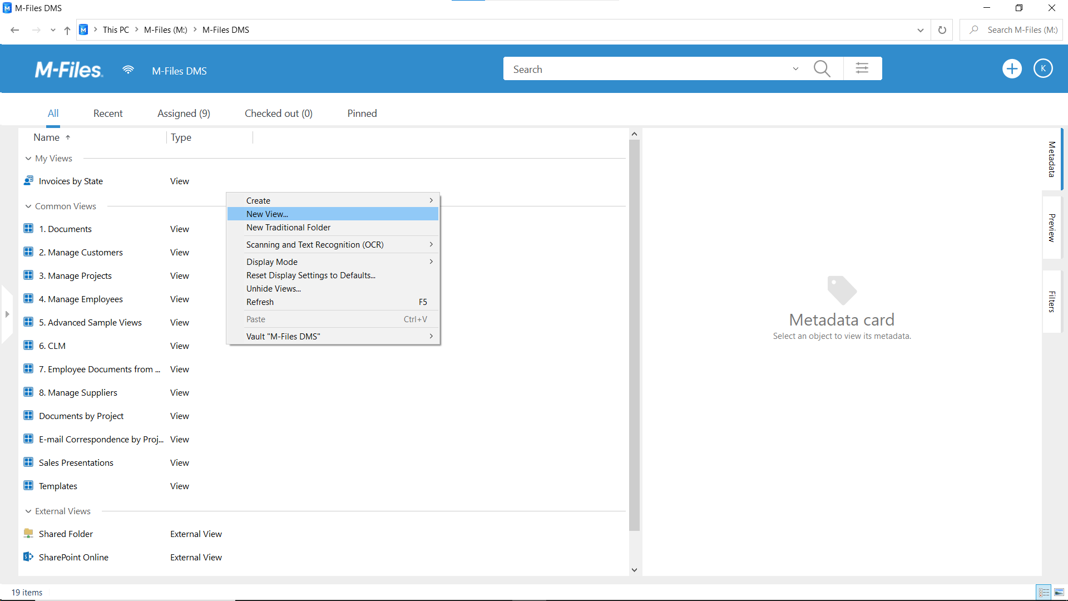Image resolution: width=1068 pixels, height=601 pixels.
Task: Switch to thumbnails view in status bar
Action: (1059, 593)
